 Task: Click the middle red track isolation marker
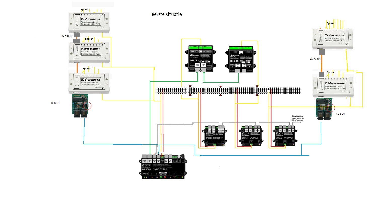tap(220, 90)
